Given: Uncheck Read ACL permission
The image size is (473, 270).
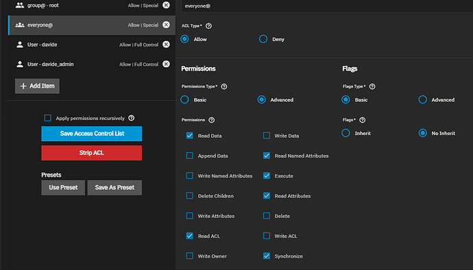Looking at the screenshot, I should coord(189,236).
